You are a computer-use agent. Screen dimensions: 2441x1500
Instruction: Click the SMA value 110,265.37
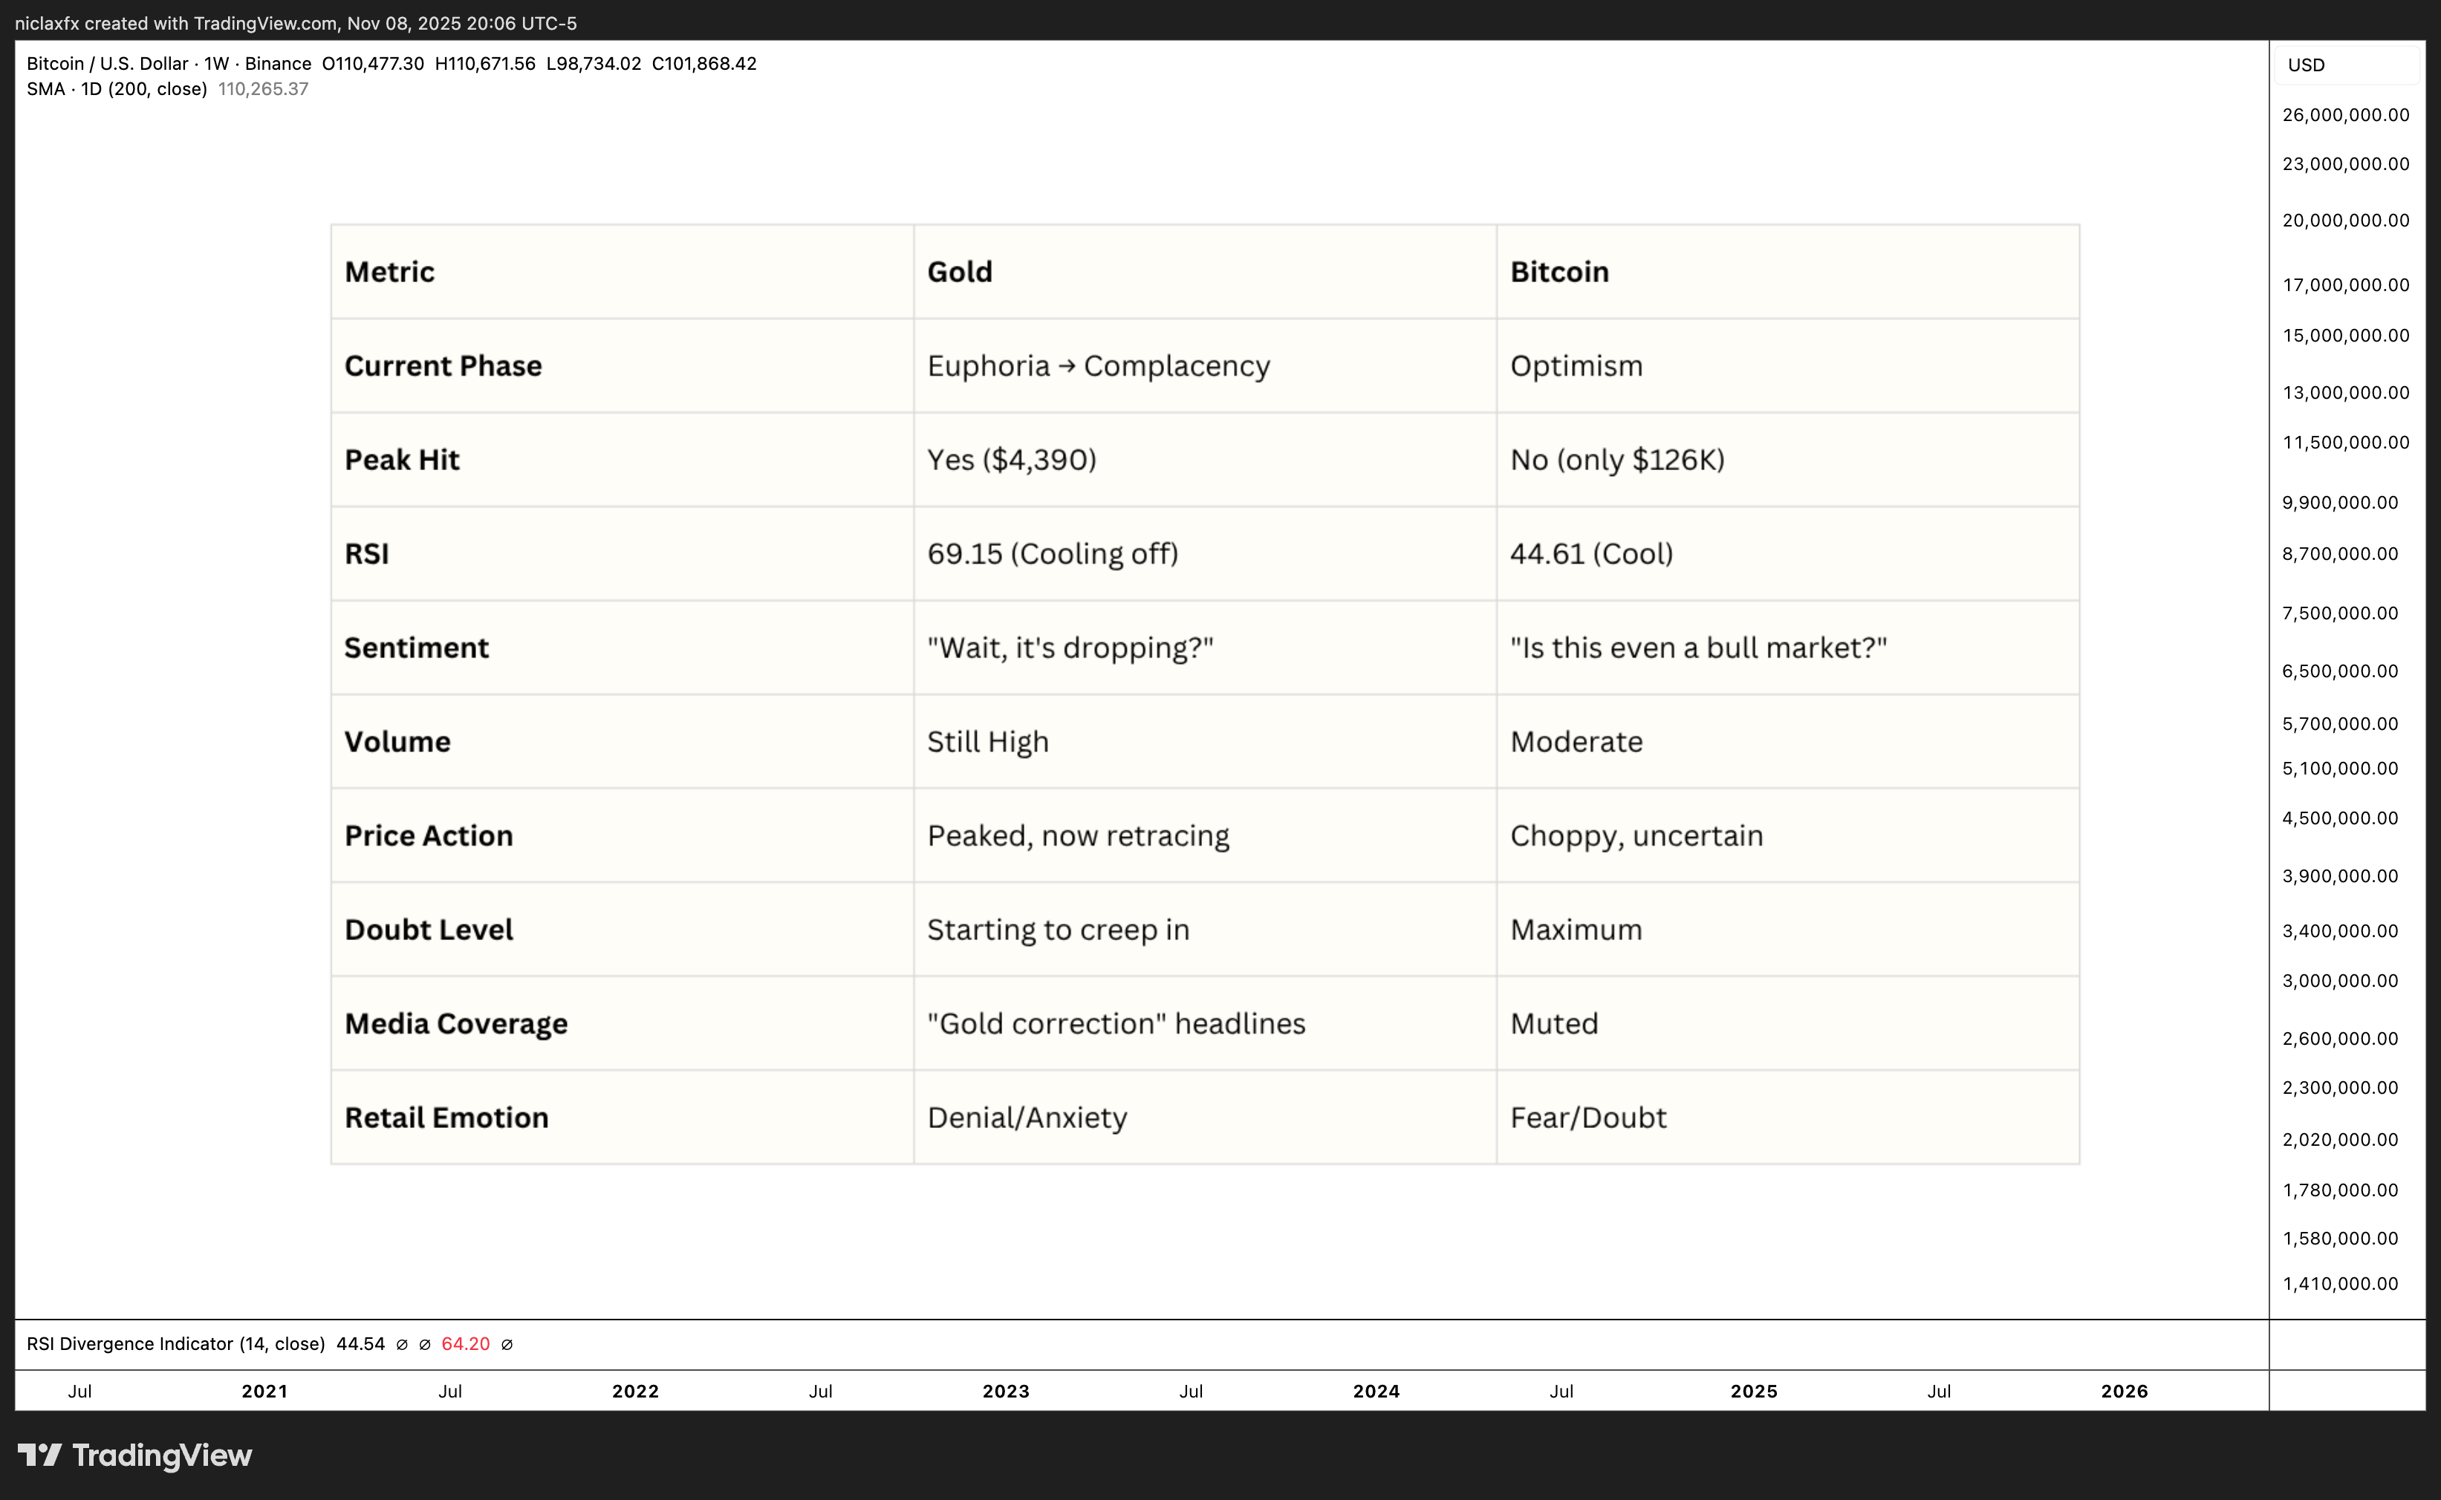[263, 88]
